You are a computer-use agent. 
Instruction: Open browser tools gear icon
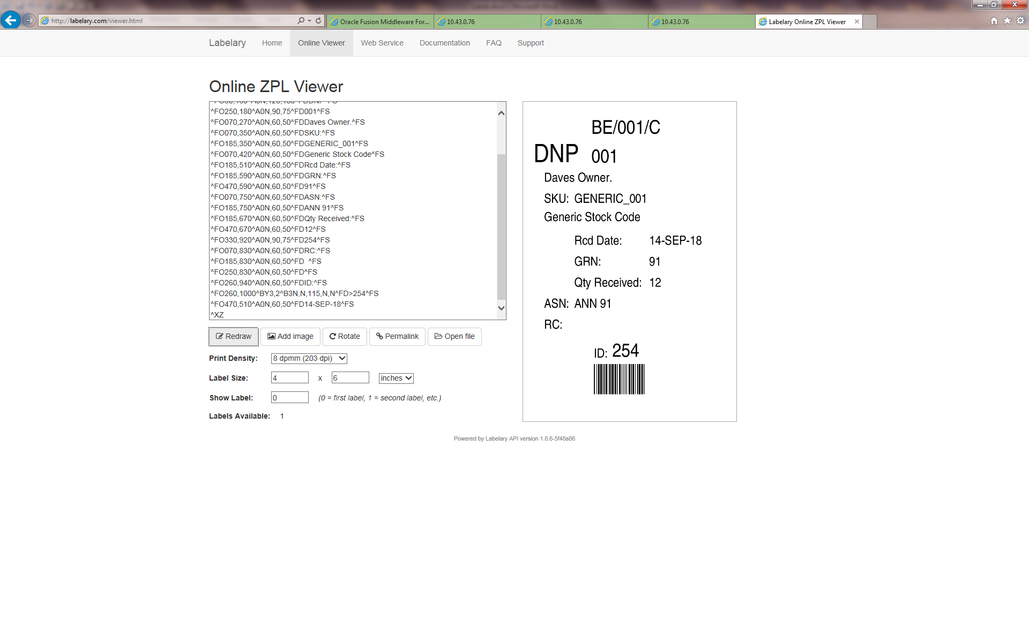click(x=1020, y=21)
